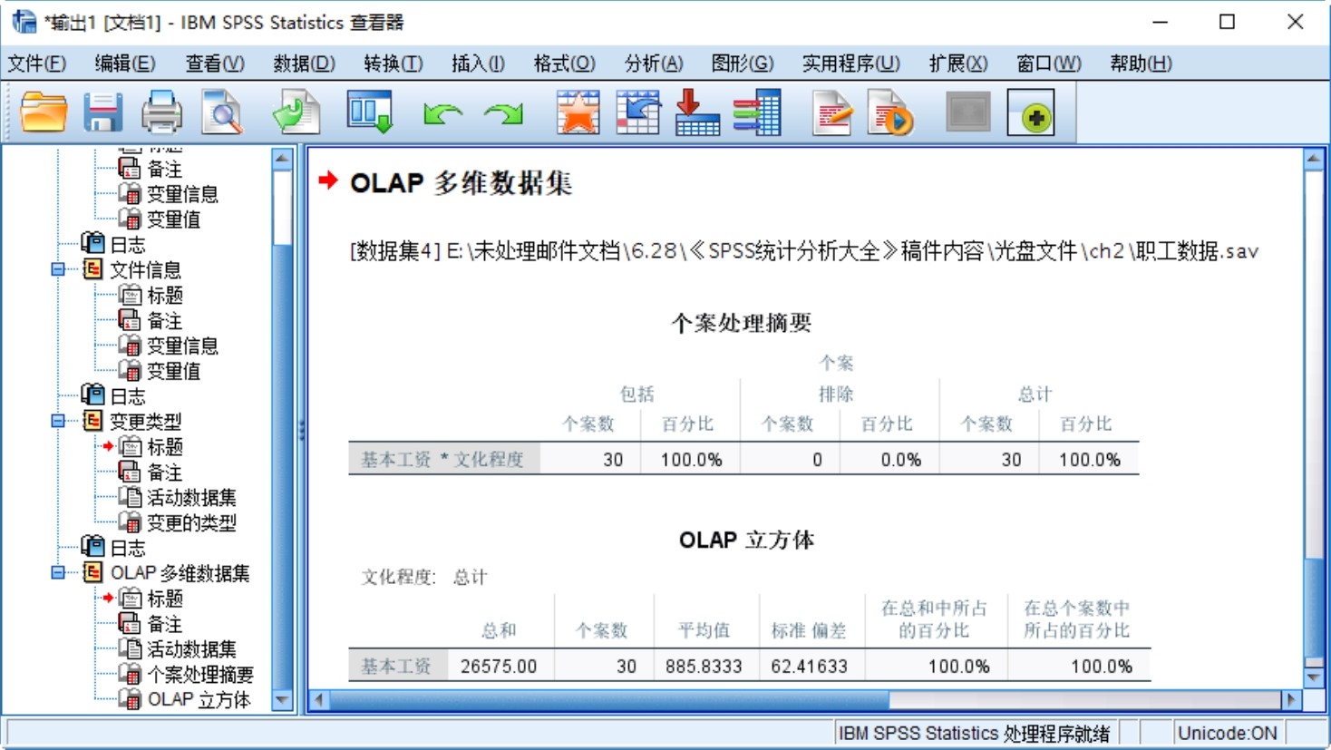Open the 窗口(W) menu
Viewport: 1331px width, 750px height.
(x=1049, y=63)
